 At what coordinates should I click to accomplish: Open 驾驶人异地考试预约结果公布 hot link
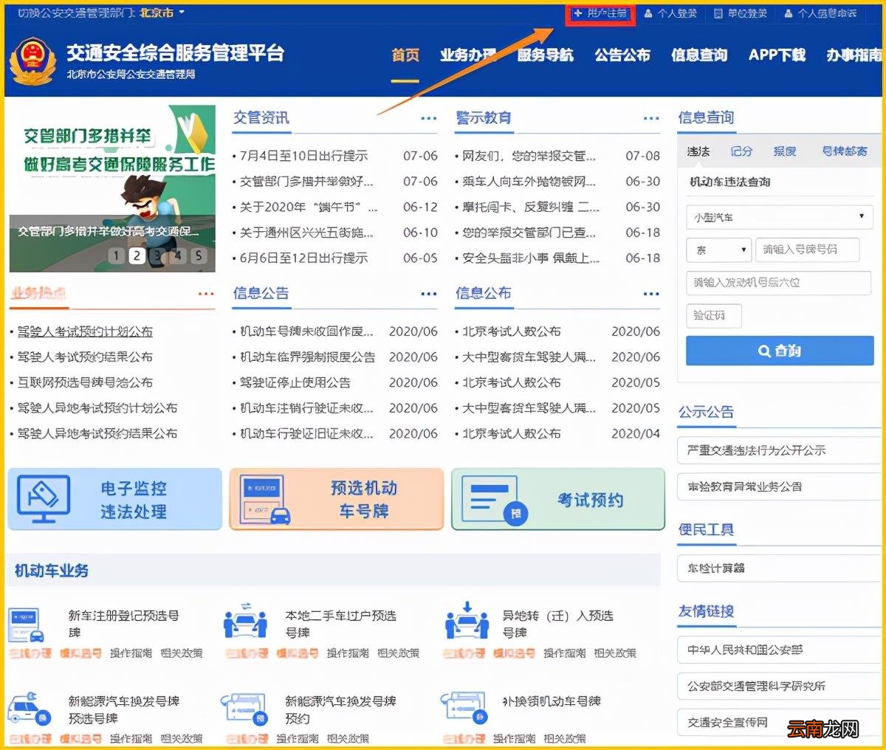click(x=97, y=433)
